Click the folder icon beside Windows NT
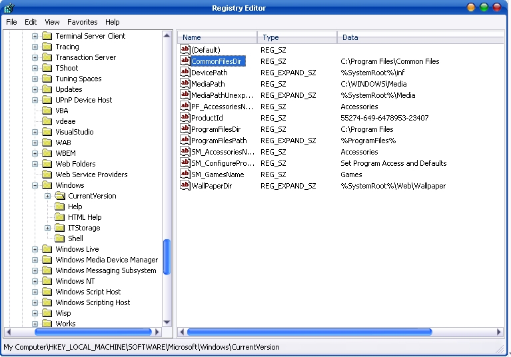511x357 pixels. pyautogui.click(x=47, y=281)
